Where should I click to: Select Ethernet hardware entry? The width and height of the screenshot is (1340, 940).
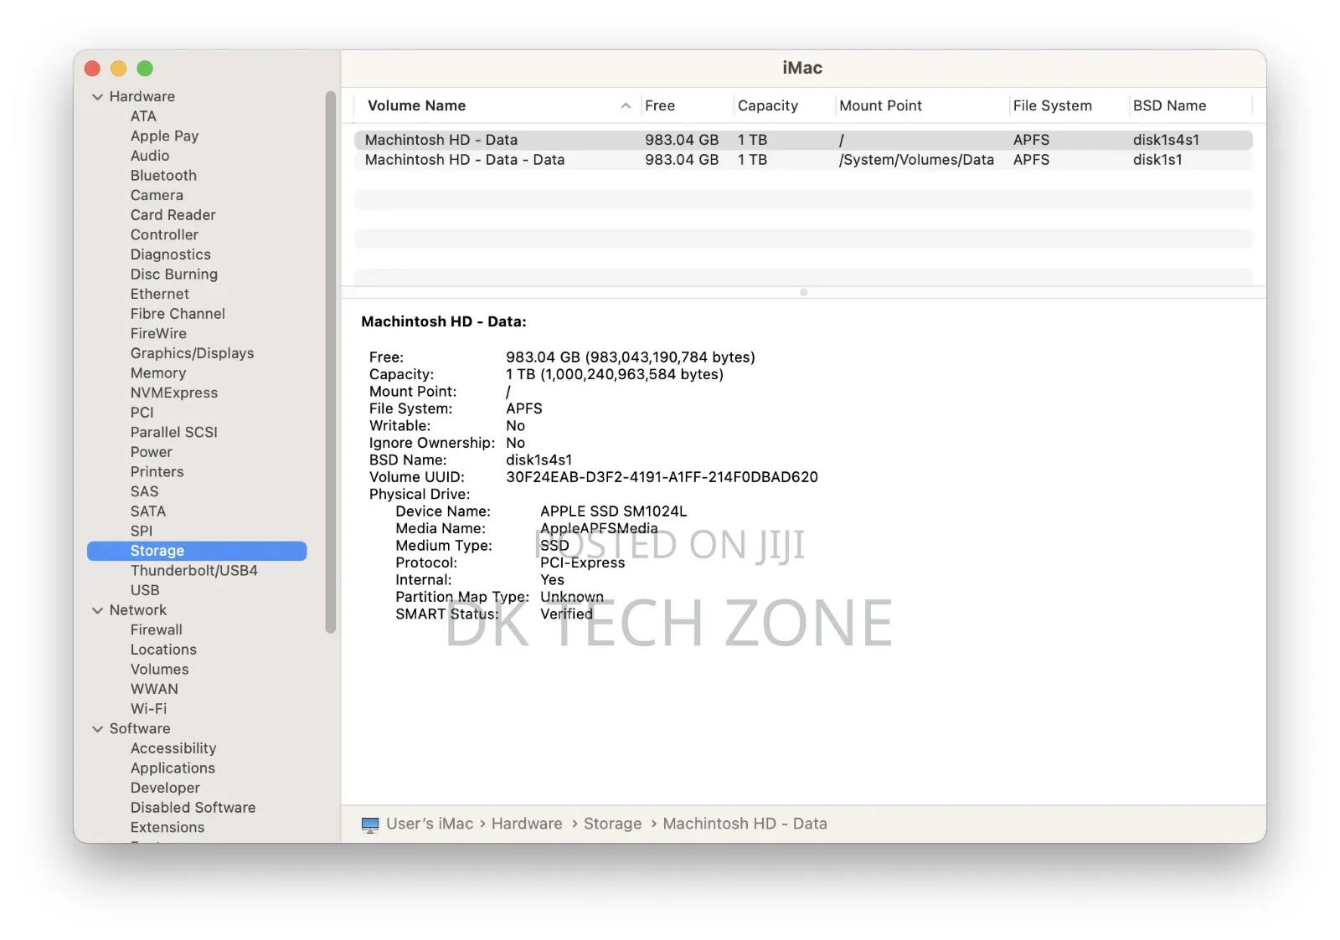159,295
